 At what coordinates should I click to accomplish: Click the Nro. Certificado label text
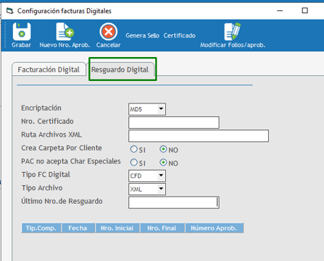(x=47, y=121)
